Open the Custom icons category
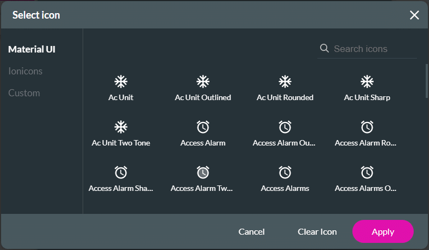This screenshot has width=429, height=250. 24,93
